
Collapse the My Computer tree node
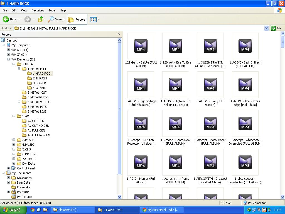[x=3, y=45]
